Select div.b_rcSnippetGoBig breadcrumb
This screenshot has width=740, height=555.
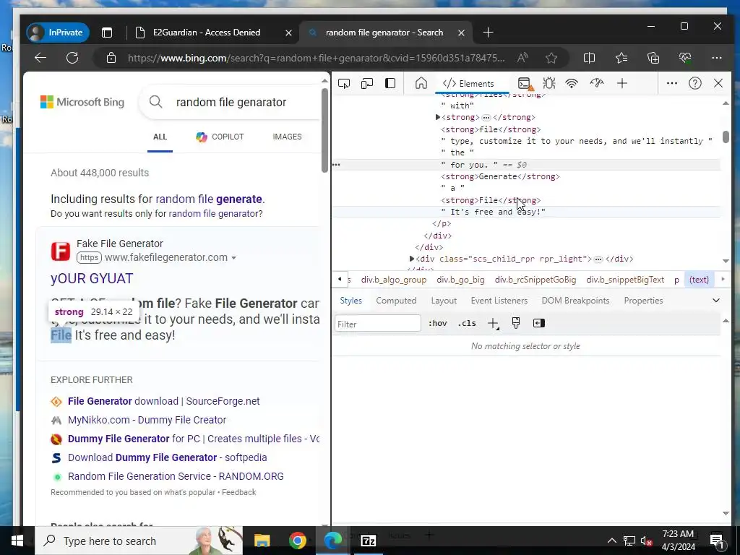point(535,280)
